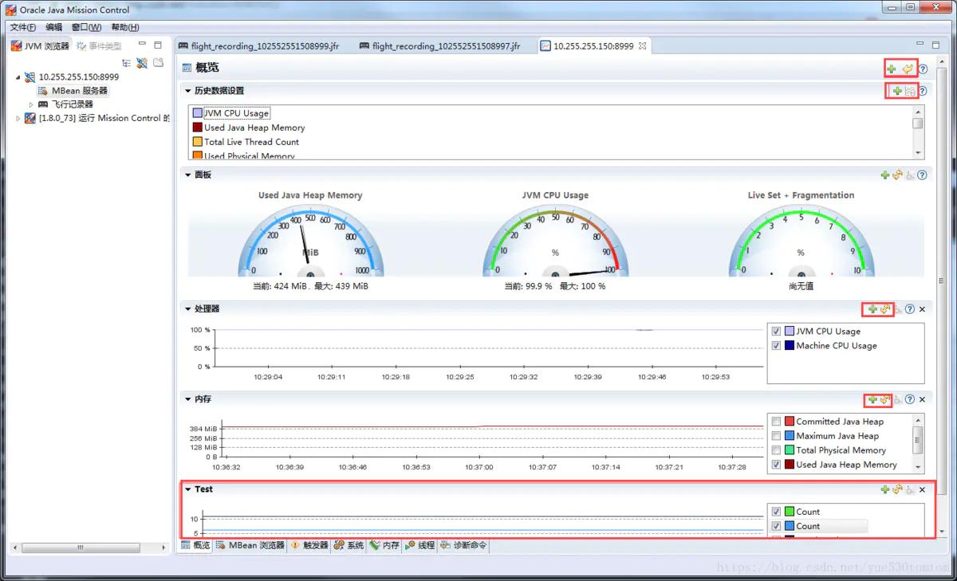The height and width of the screenshot is (581, 957).
Task: Click the green plus icon in the 概览 header
Action: pyautogui.click(x=892, y=69)
